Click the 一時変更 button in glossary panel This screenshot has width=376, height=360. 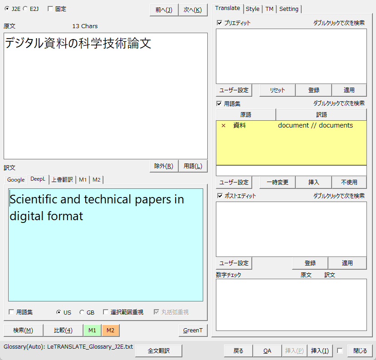tap(277, 182)
